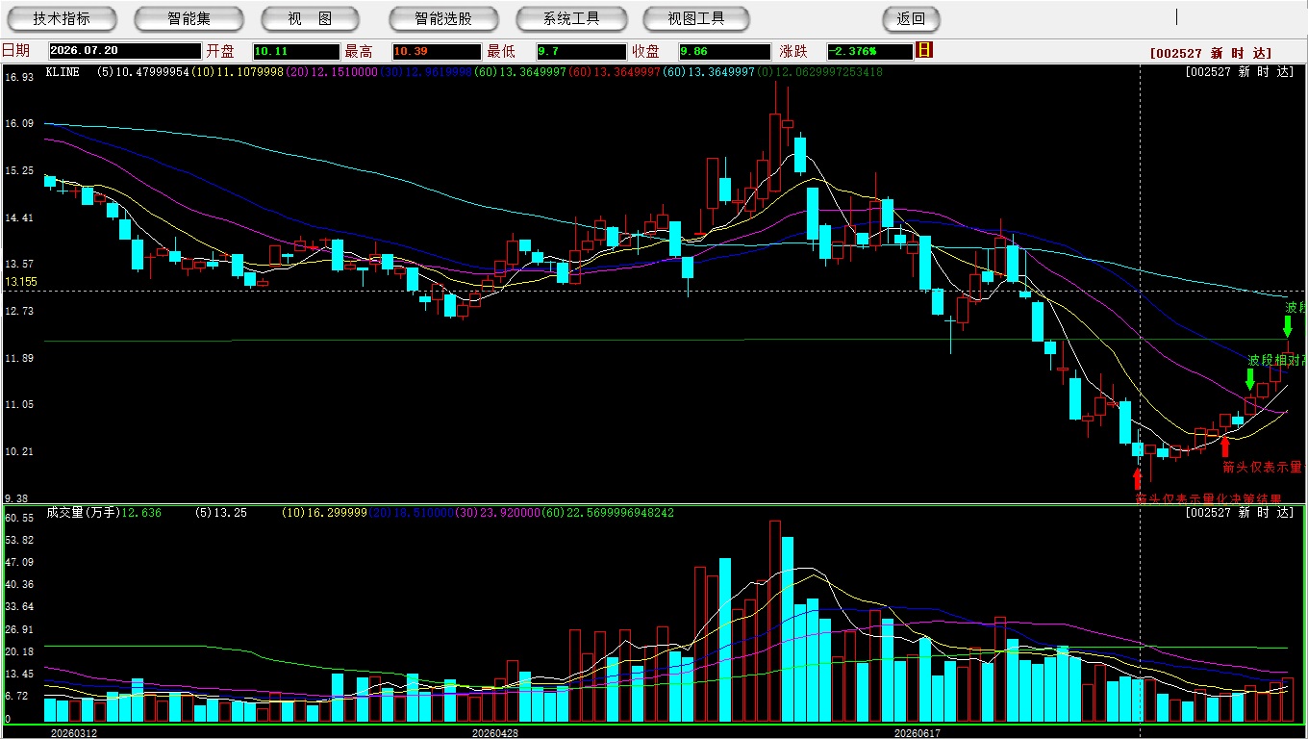Click the 最低 value field 9.7
Image resolution: width=1308 pixels, height=739 pixels.
581,51
